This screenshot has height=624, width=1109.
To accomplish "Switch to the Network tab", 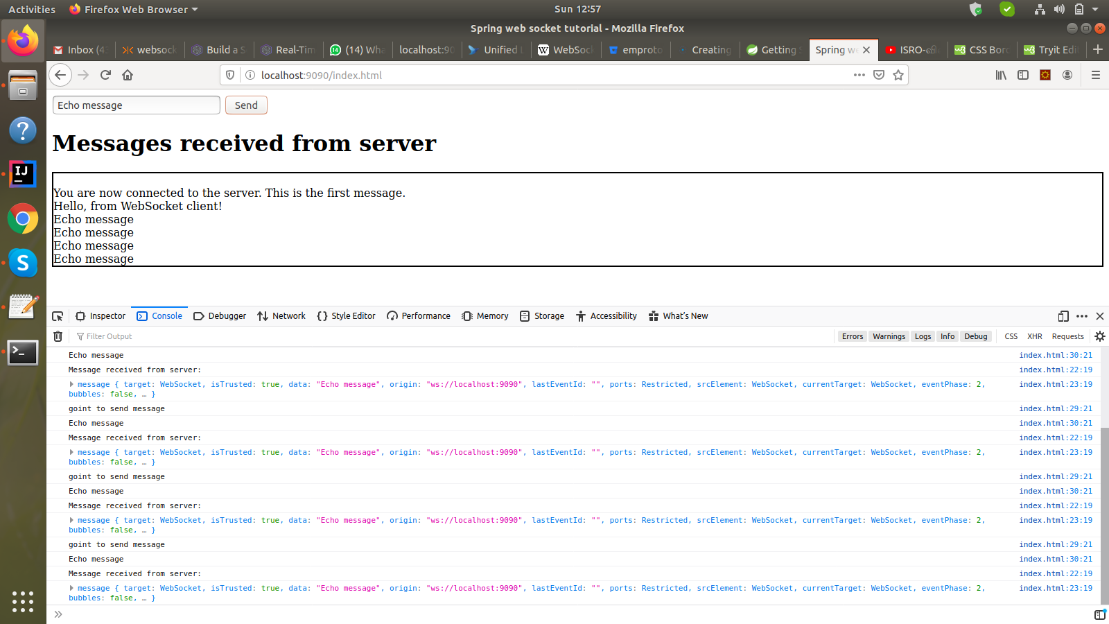I will pyautogui.click(x=281, y=316).
